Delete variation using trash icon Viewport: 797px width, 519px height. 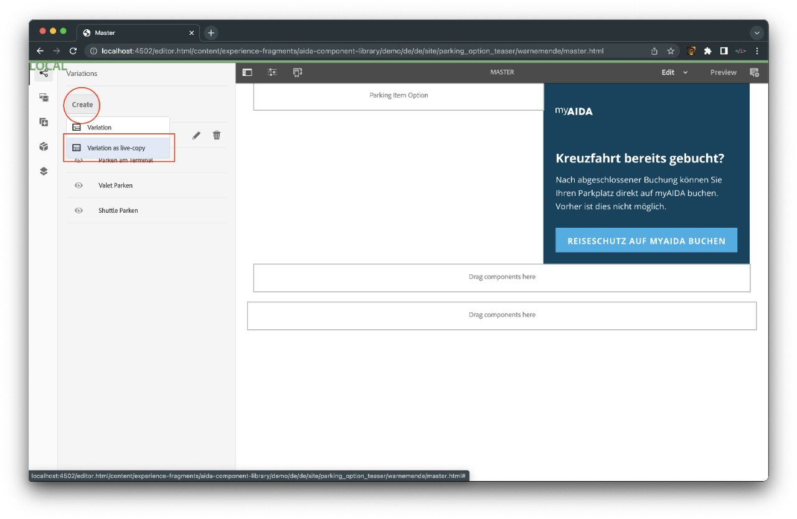[217, 135]
